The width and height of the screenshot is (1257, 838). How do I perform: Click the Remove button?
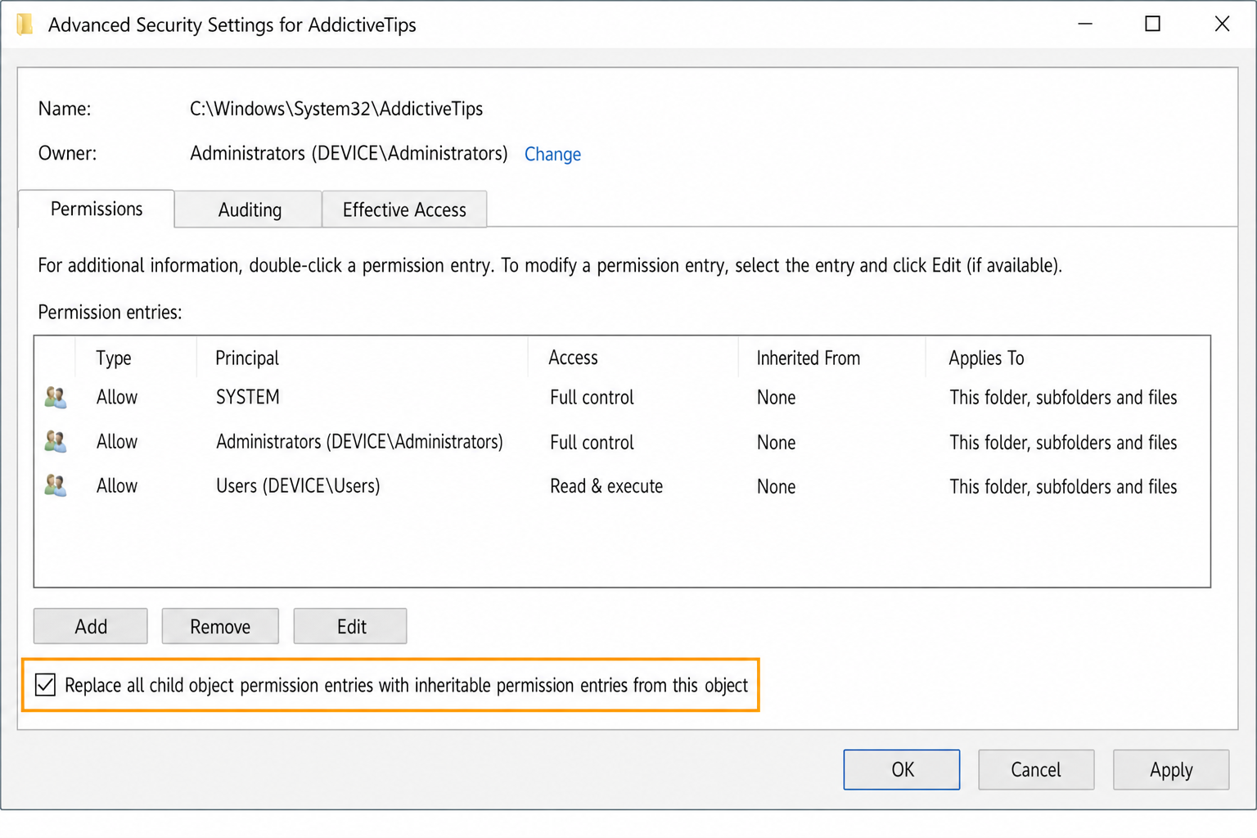click(220, 626)
